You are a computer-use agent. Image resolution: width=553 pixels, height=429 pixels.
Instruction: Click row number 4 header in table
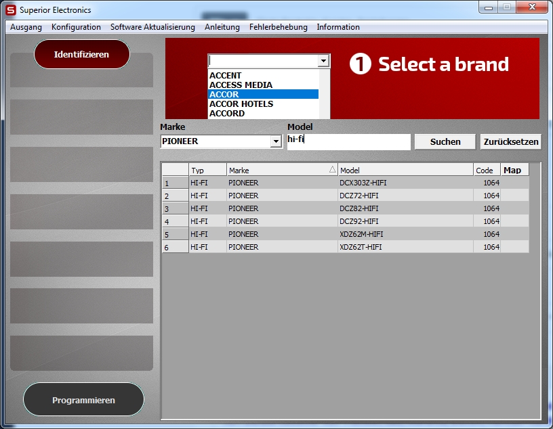[x=175, y=221]
